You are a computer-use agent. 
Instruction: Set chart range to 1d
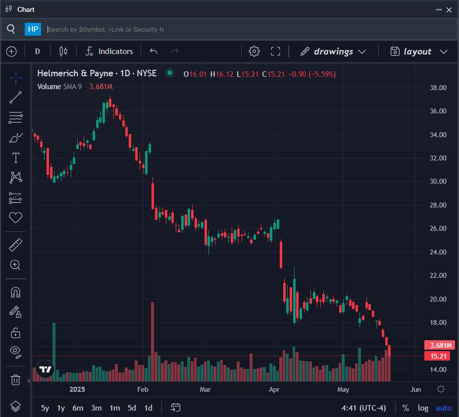coord(149,408)
